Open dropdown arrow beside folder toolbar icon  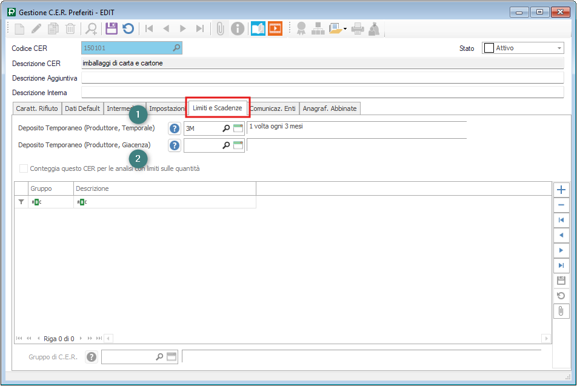pos(345,28)
